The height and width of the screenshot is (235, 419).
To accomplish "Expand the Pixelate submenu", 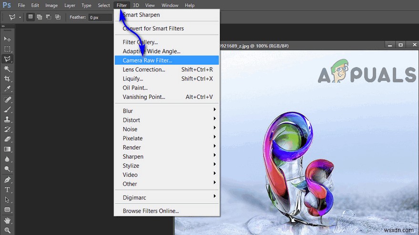I will [x=167, y=138].
